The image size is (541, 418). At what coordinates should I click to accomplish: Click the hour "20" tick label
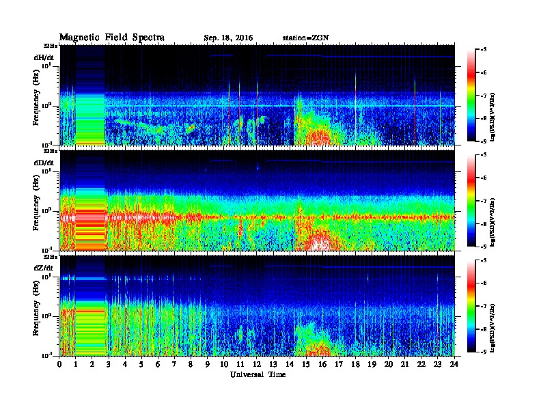click(x=389, y=365)
